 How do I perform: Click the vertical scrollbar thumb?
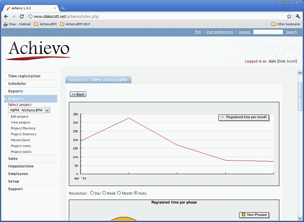[x=300, y=96]
